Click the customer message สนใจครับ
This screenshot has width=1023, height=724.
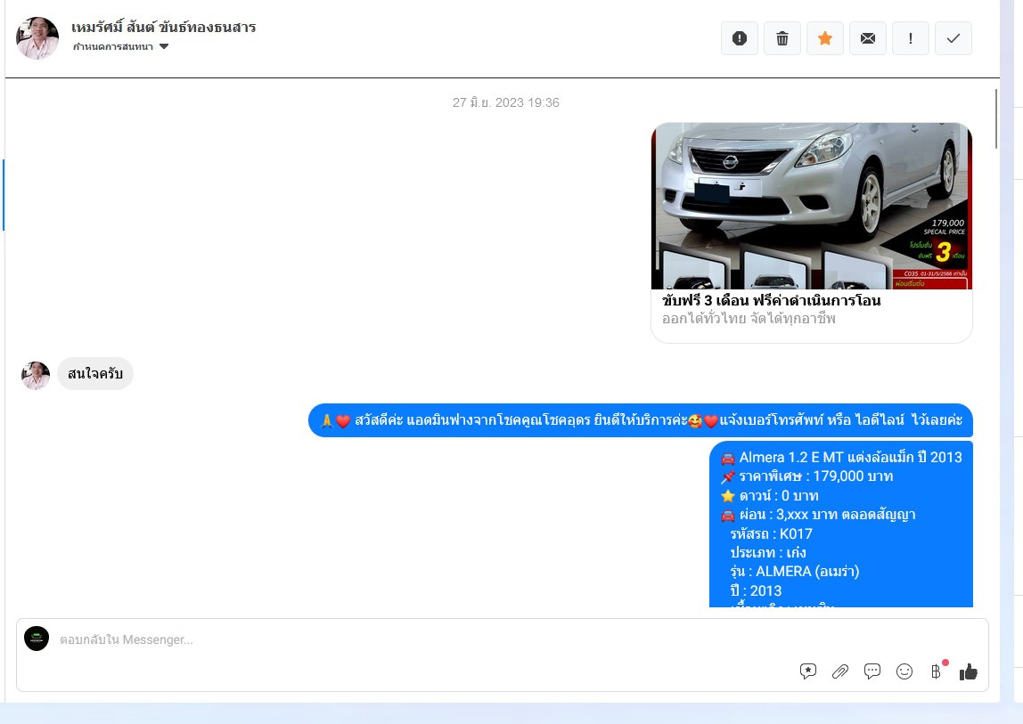[95, 374]
